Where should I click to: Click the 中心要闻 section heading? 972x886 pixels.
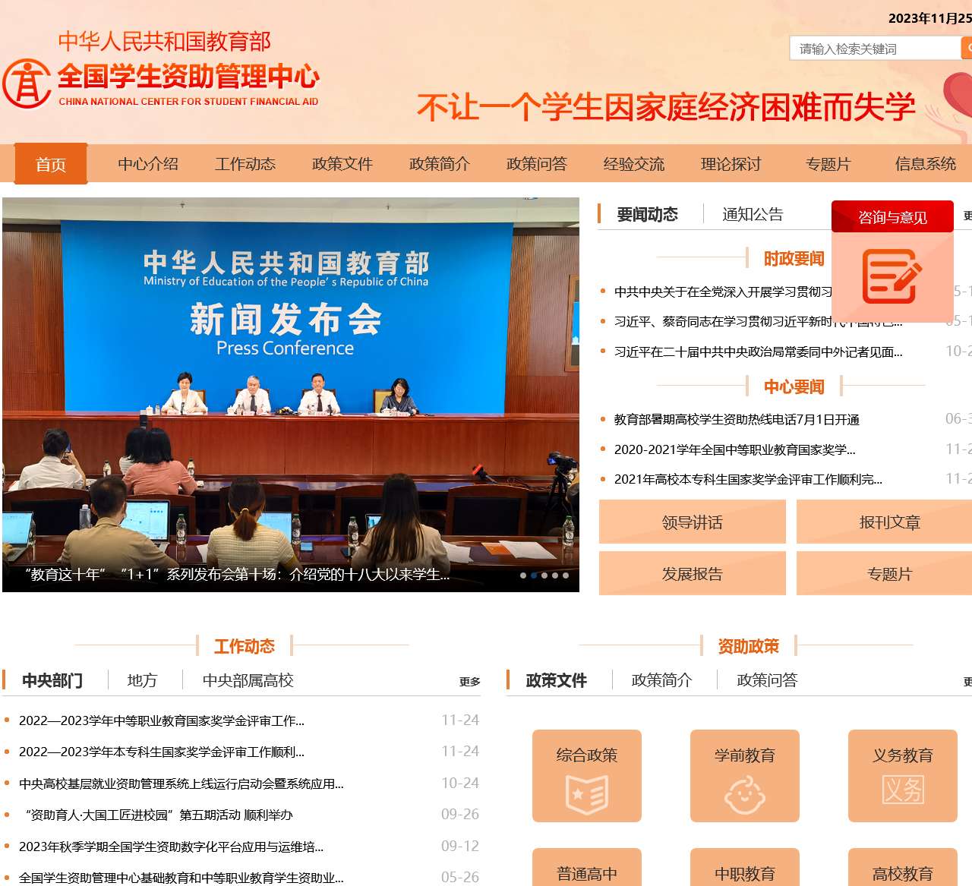pos(794,387)
